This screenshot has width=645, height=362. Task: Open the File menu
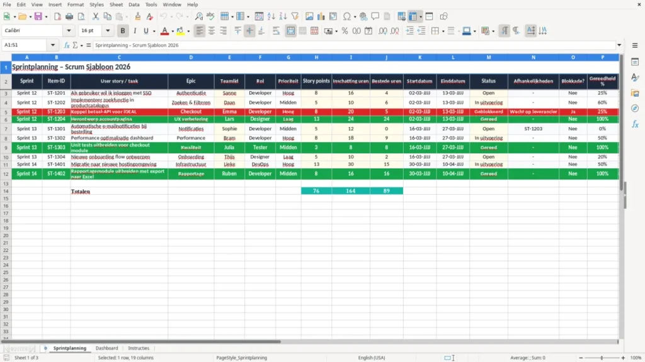click(7, 4)
